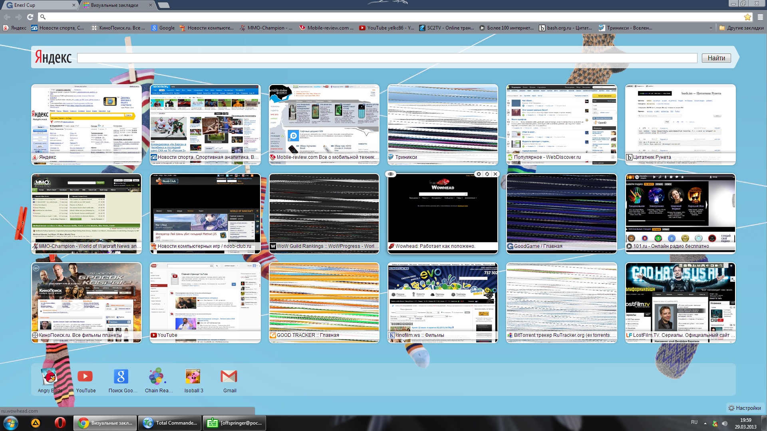Open MMO-Champion bookmark in bar
767x431 pixels.
coord(266,28)
